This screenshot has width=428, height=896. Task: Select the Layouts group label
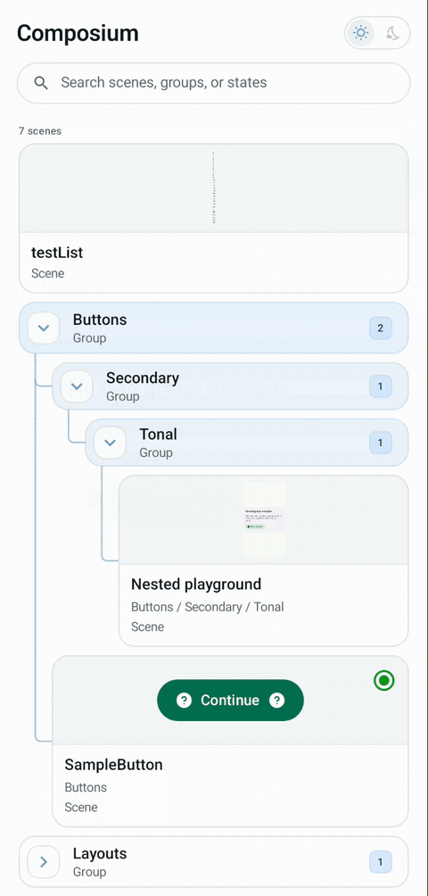click(100, 854)
